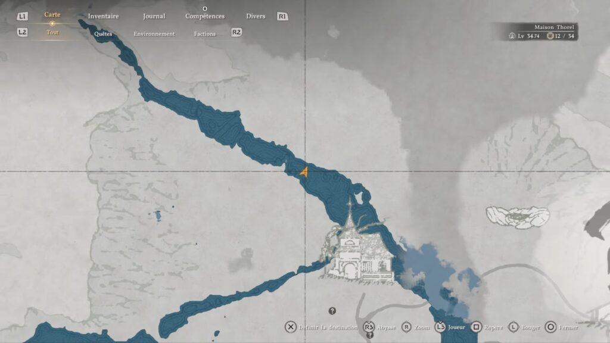Open the Inventaire tab
The height and width of the screenshot is (343, 610).
point(103,16)
